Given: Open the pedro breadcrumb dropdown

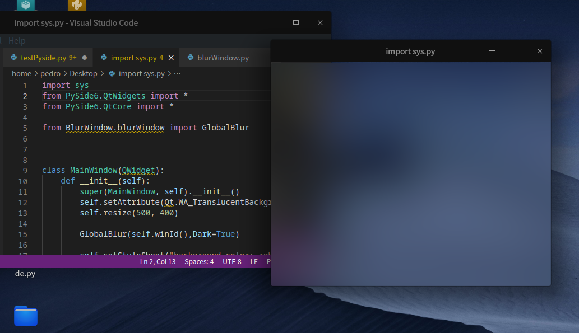Looking at the screenshot, I should coord(50,73).
